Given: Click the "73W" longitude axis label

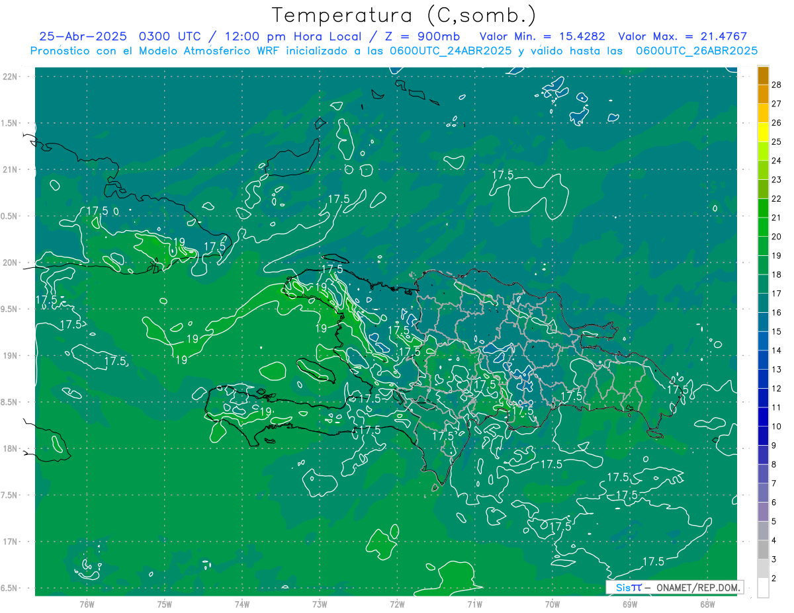Looking at the screenshot, I should [x=320, y=604].
